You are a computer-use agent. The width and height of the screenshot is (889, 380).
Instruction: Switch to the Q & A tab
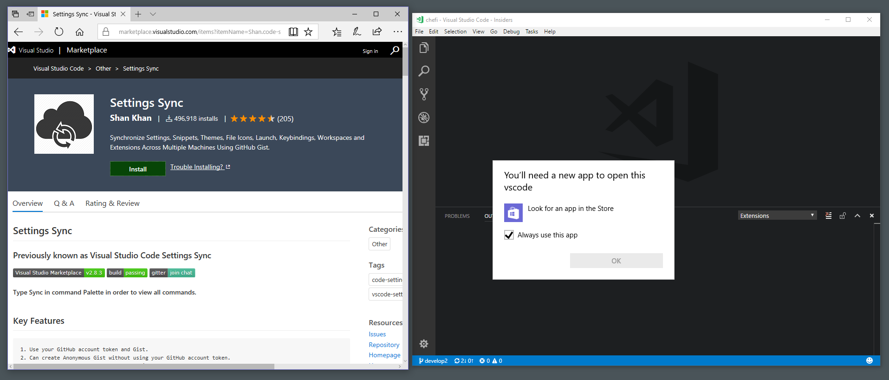[64, 203]
